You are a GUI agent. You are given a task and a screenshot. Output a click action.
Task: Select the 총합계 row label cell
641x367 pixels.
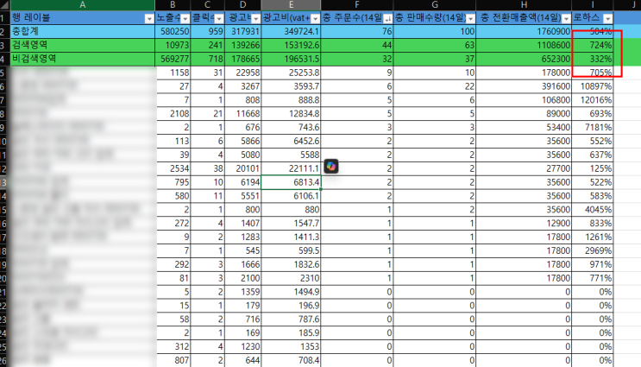point(83,31)
